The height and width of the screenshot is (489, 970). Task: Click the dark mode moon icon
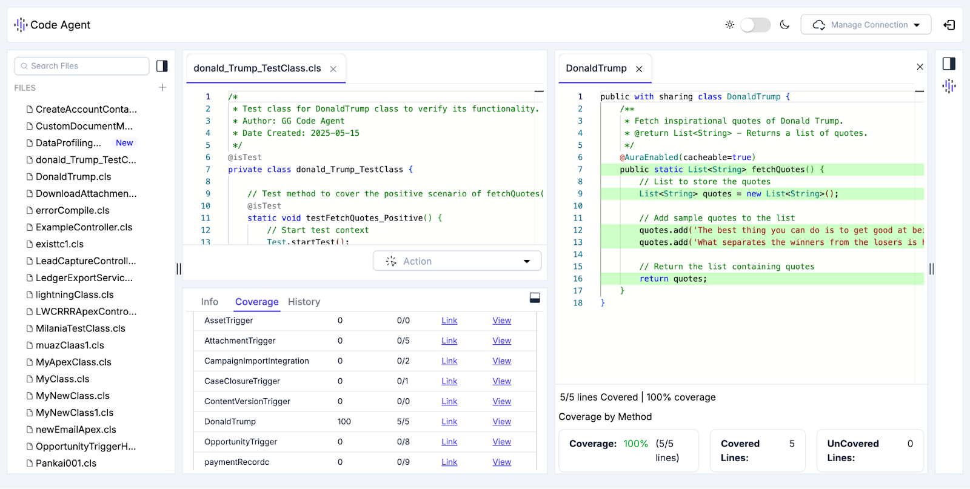(784, 25)
